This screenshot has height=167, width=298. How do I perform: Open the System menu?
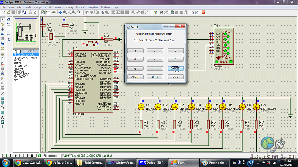[105, 7]
